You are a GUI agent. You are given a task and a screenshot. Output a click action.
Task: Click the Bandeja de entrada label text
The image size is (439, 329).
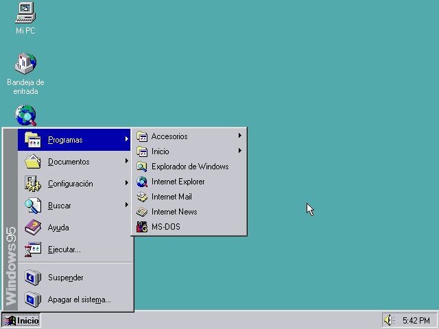pyautogui.click(x=25, y=86)
